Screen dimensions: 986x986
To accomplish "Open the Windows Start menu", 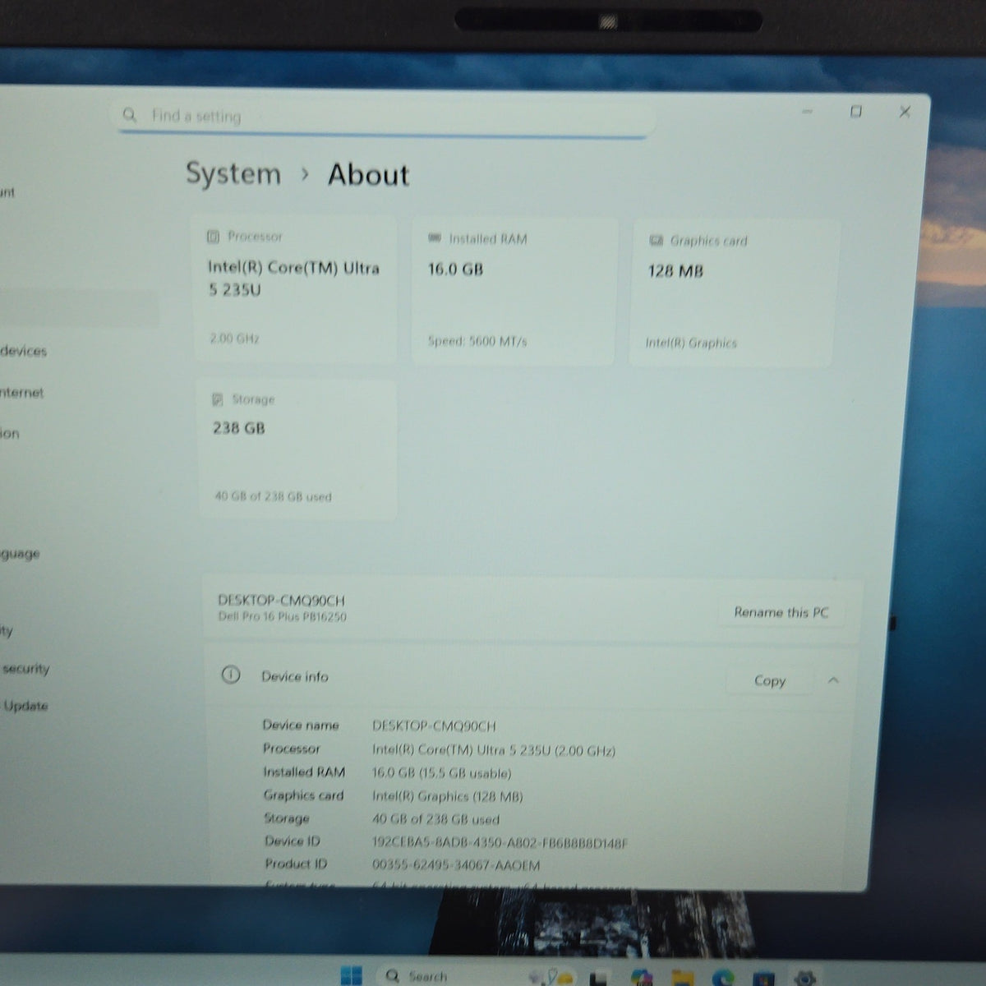I will pyautogui.click(x=351, y=974).
